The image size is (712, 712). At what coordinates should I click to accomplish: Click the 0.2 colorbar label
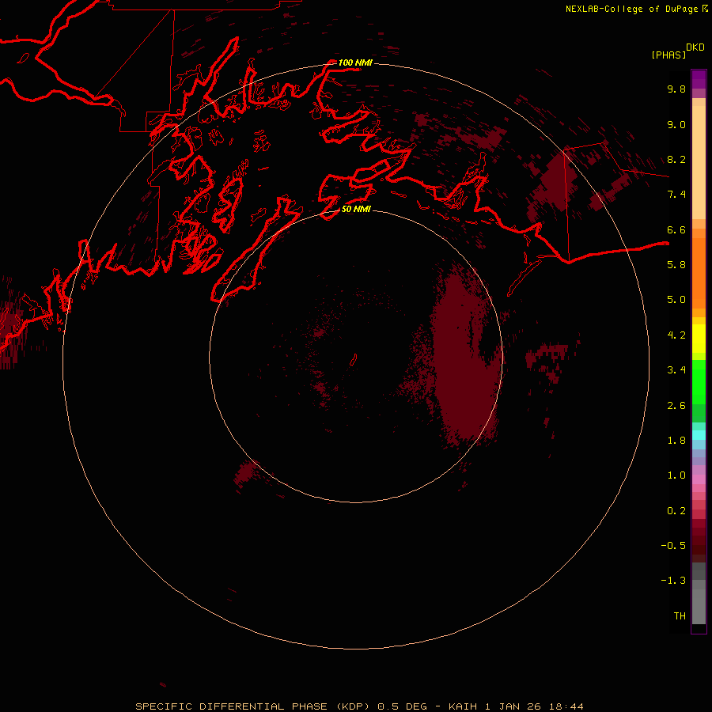(x=676, y=511)
